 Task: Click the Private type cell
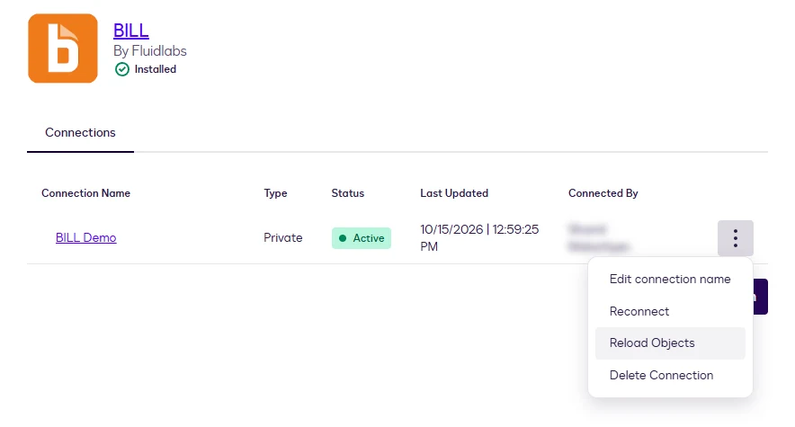click(x=283, y=237)
